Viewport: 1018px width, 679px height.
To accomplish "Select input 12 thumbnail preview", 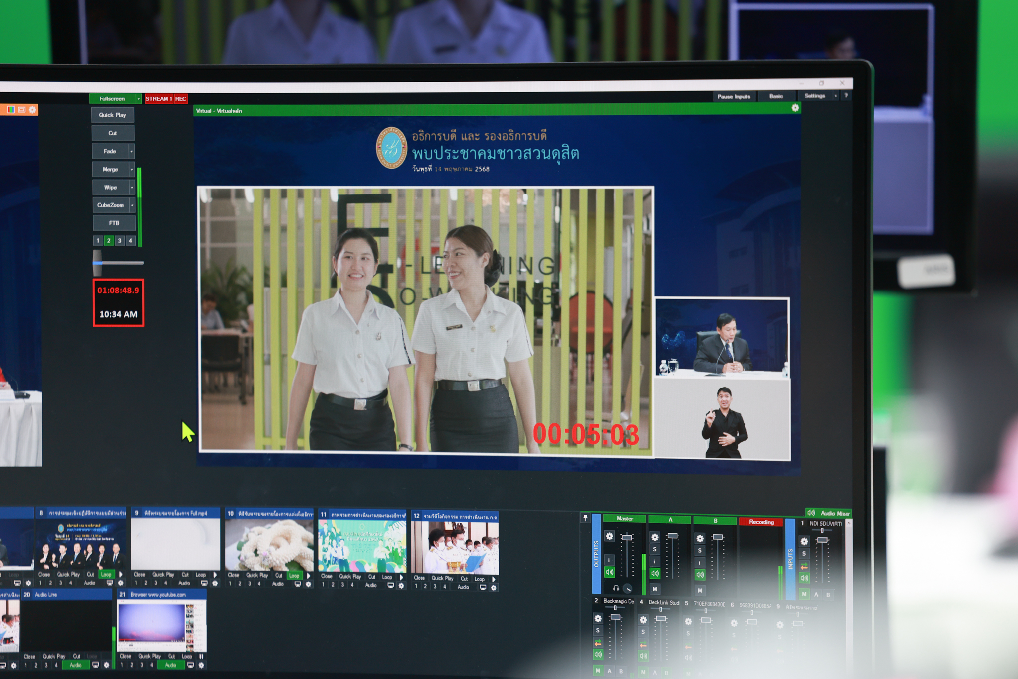I will point(455,547).
